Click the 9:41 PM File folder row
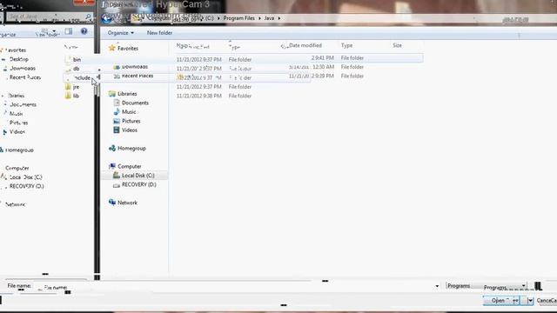This screenshot has height=313, width=557. [x=338, y=58]
